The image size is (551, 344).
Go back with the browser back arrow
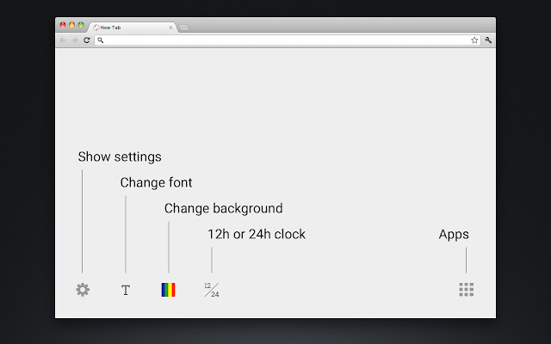(63, 40)
